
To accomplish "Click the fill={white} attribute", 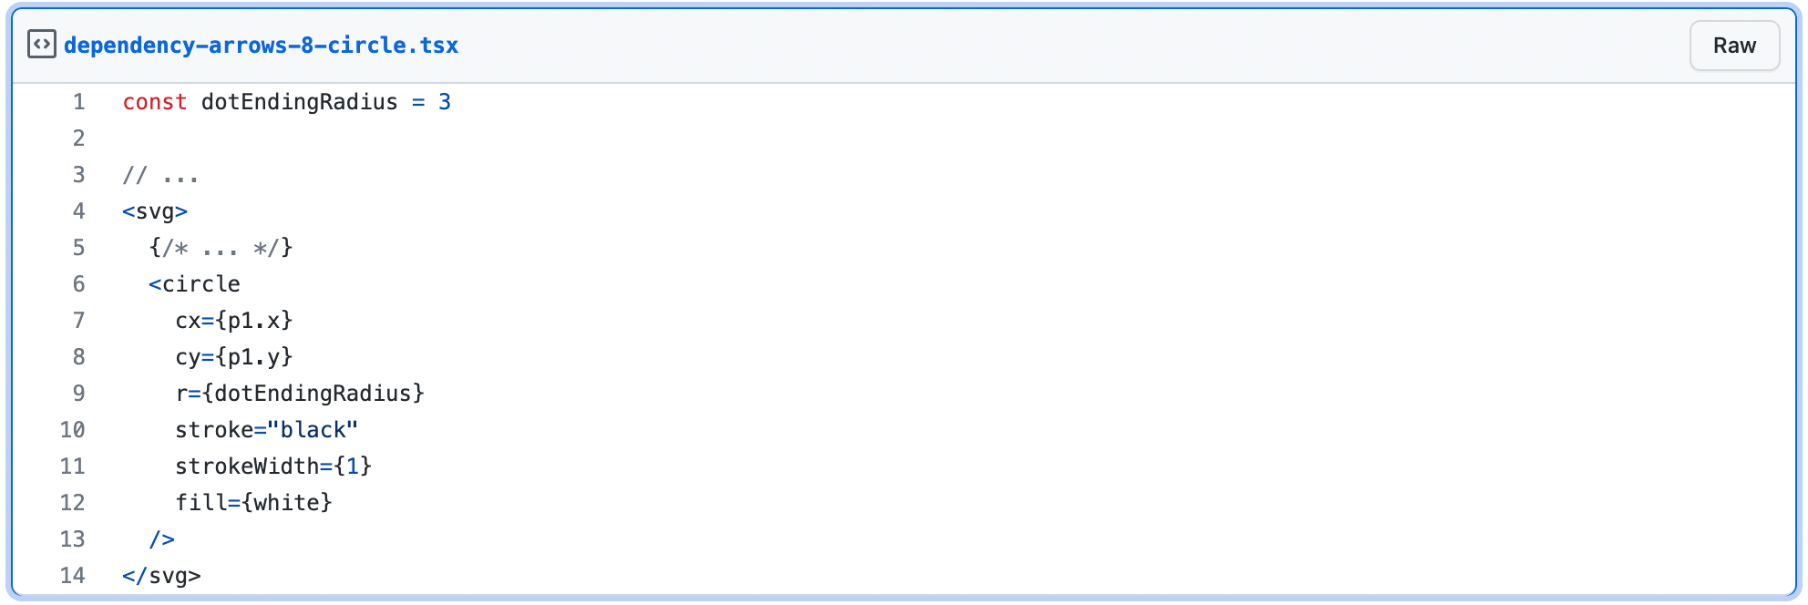I will pyautogui.click(x=254, y=503).
